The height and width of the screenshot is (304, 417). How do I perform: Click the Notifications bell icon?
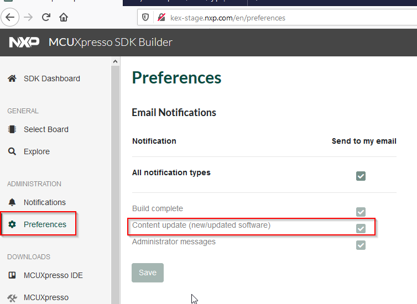(12, 202)
